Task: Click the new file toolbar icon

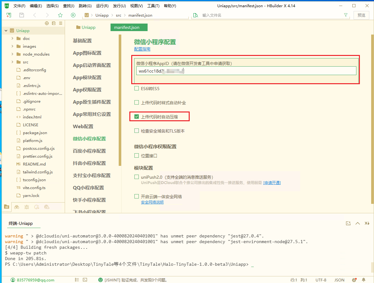Action: [x=9, y=15]
